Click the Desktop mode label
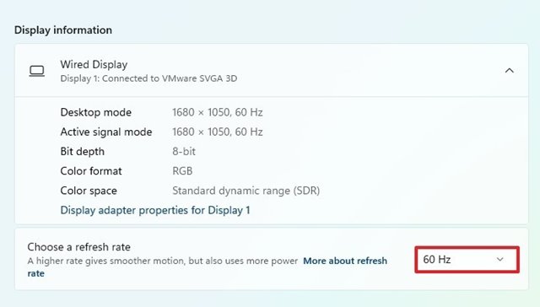The width and height of the screenshot is (540, 307). pyautogui.click(x=95, y=112)
